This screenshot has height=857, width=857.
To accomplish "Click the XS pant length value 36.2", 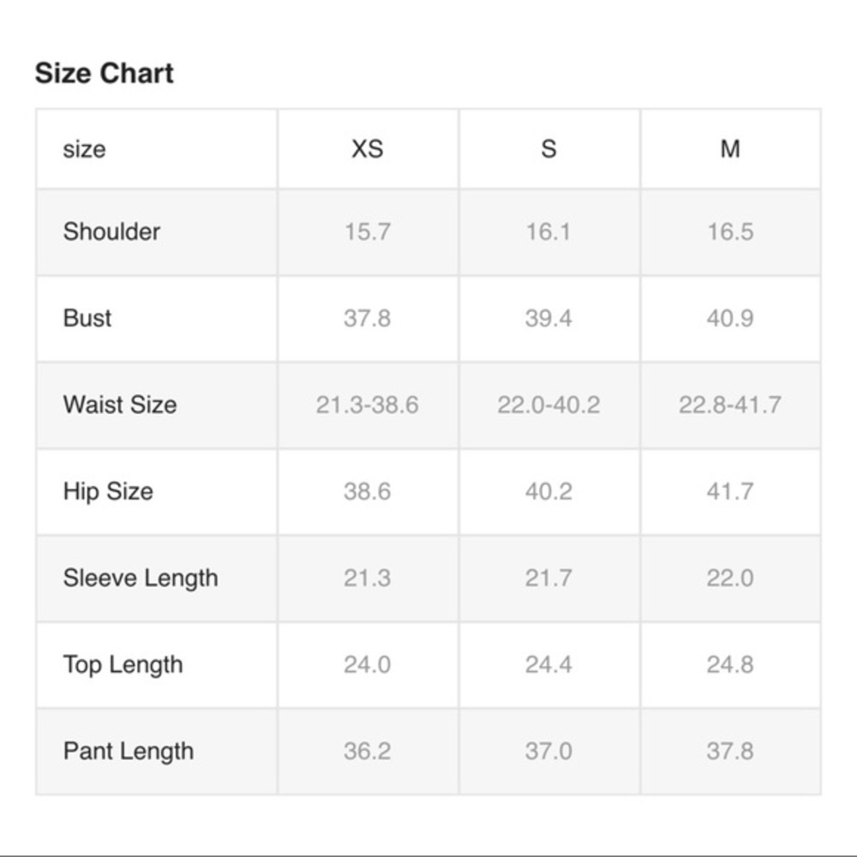I will [368, 751].
